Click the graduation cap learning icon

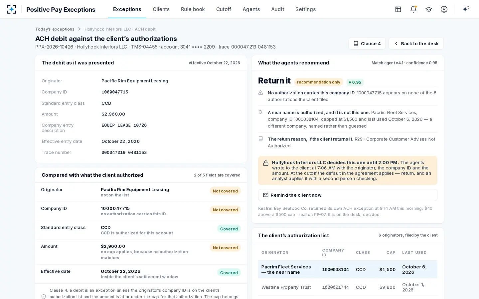429,9
